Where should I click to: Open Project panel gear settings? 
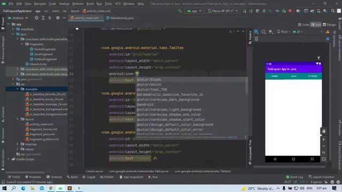(x=58, y=18)
